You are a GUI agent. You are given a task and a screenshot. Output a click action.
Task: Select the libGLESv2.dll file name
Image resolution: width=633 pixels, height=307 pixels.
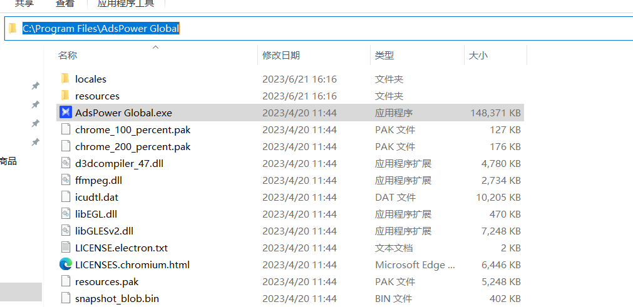tap(104, 231)
